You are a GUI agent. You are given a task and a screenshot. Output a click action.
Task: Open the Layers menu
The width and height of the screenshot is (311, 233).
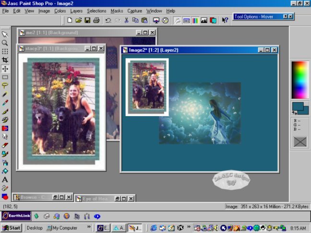pyautogui.click(x=76, y=11)
